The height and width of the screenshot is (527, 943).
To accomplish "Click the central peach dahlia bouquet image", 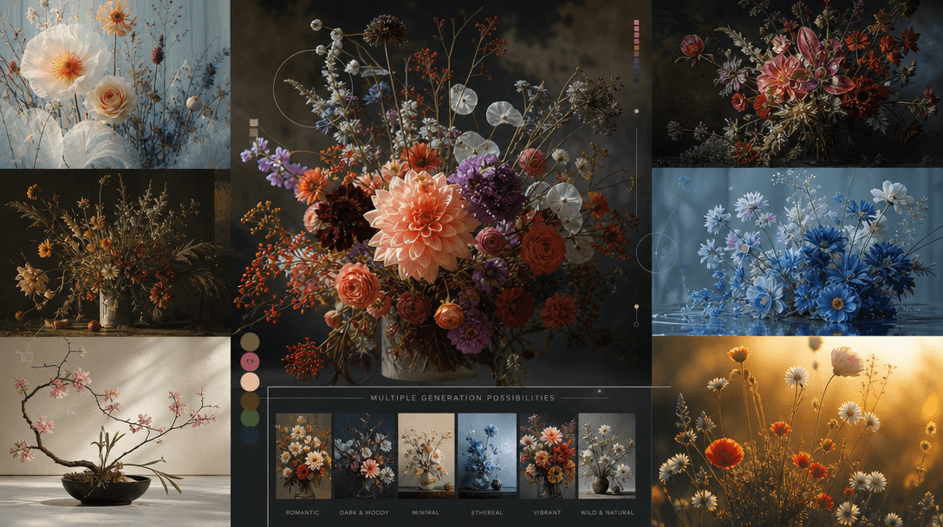I will (x=441, y=192).
